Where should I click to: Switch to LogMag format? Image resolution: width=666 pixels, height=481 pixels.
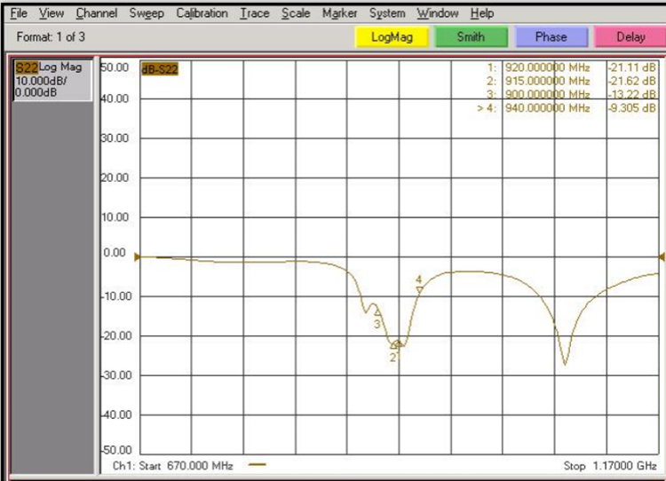coord(392,37)
